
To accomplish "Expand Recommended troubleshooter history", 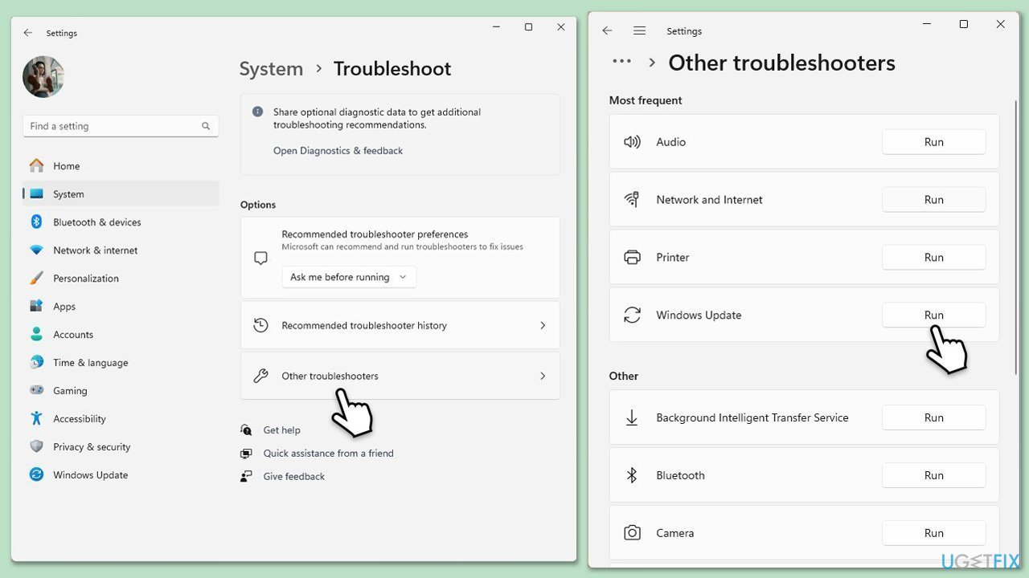I will point(400,325).
